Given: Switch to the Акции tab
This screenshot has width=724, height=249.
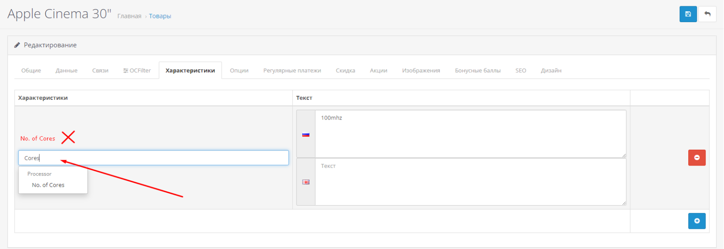Looking at the screenshot, I should coord(379,70).
